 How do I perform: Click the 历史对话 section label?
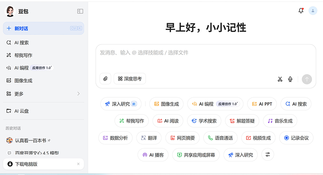click(x=13, y=128)
